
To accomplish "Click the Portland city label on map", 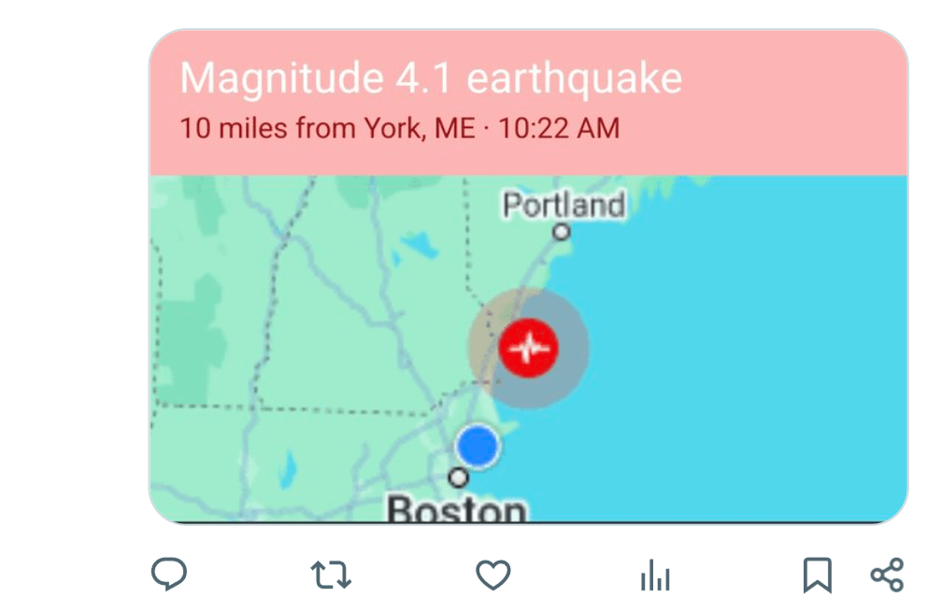I will 564,205.
